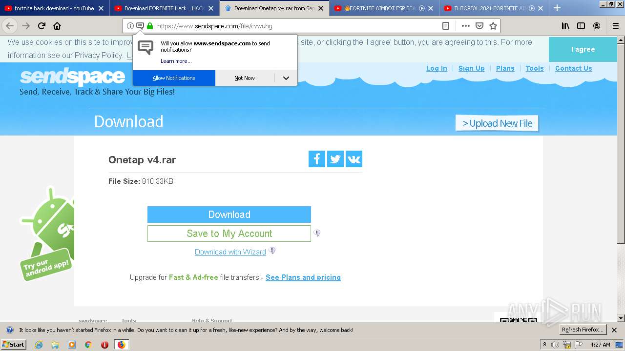Dismiss the Firefox refresh notification bar
This screenshot has width=625, height=351.
(614, 330)
